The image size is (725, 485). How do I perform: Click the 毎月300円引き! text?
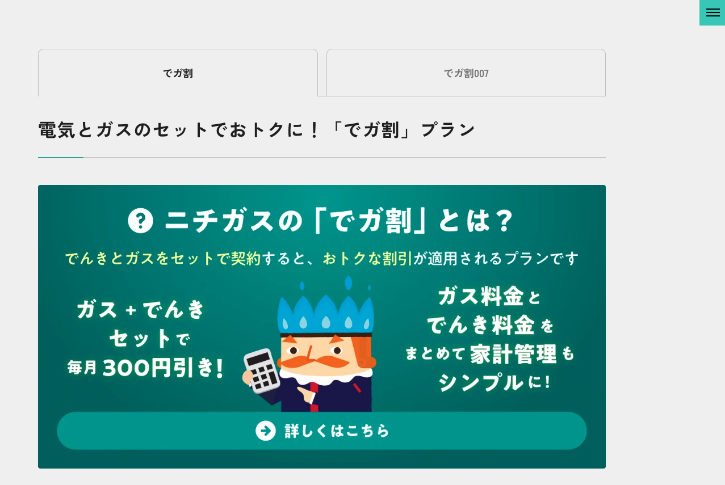[146, 368]
